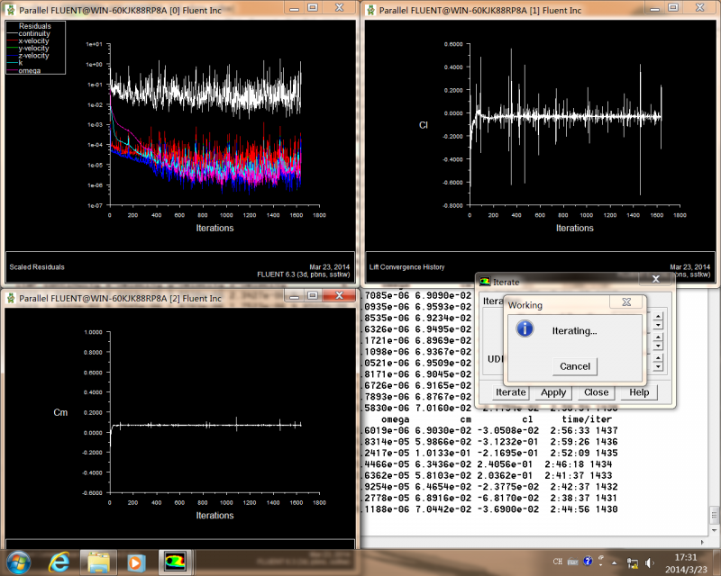Cancel the running iteration in Working dialog
This screenshot has height=576, width=721.
tap(575, 365)
